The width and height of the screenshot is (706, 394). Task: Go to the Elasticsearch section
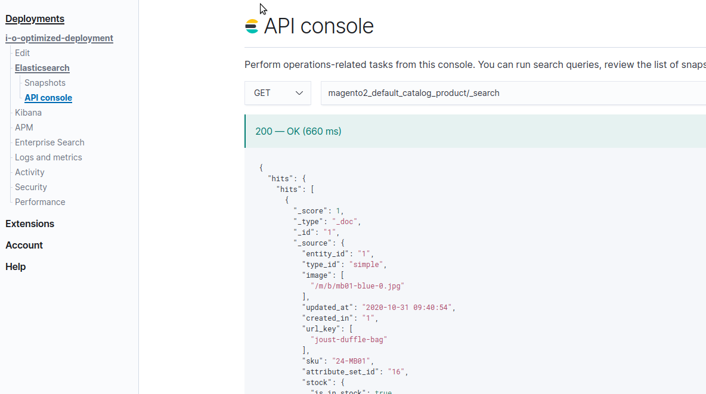point(42,67)
